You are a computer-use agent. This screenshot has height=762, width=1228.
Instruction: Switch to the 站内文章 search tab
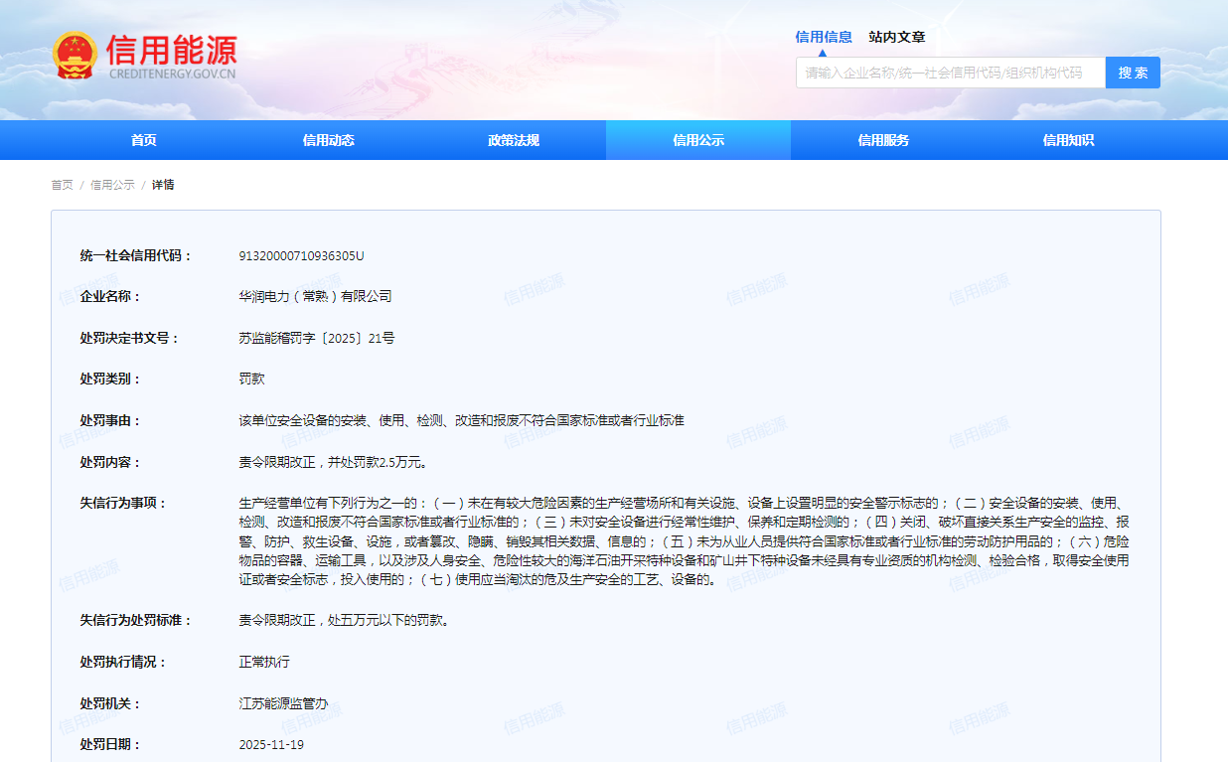(x=896, y=37)
